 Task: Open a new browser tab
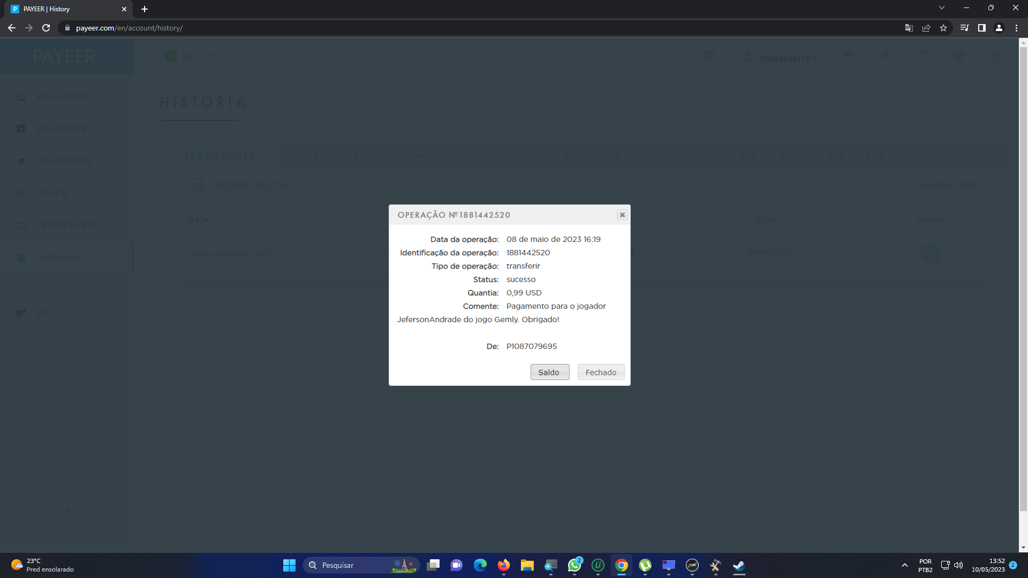[145, 9]
